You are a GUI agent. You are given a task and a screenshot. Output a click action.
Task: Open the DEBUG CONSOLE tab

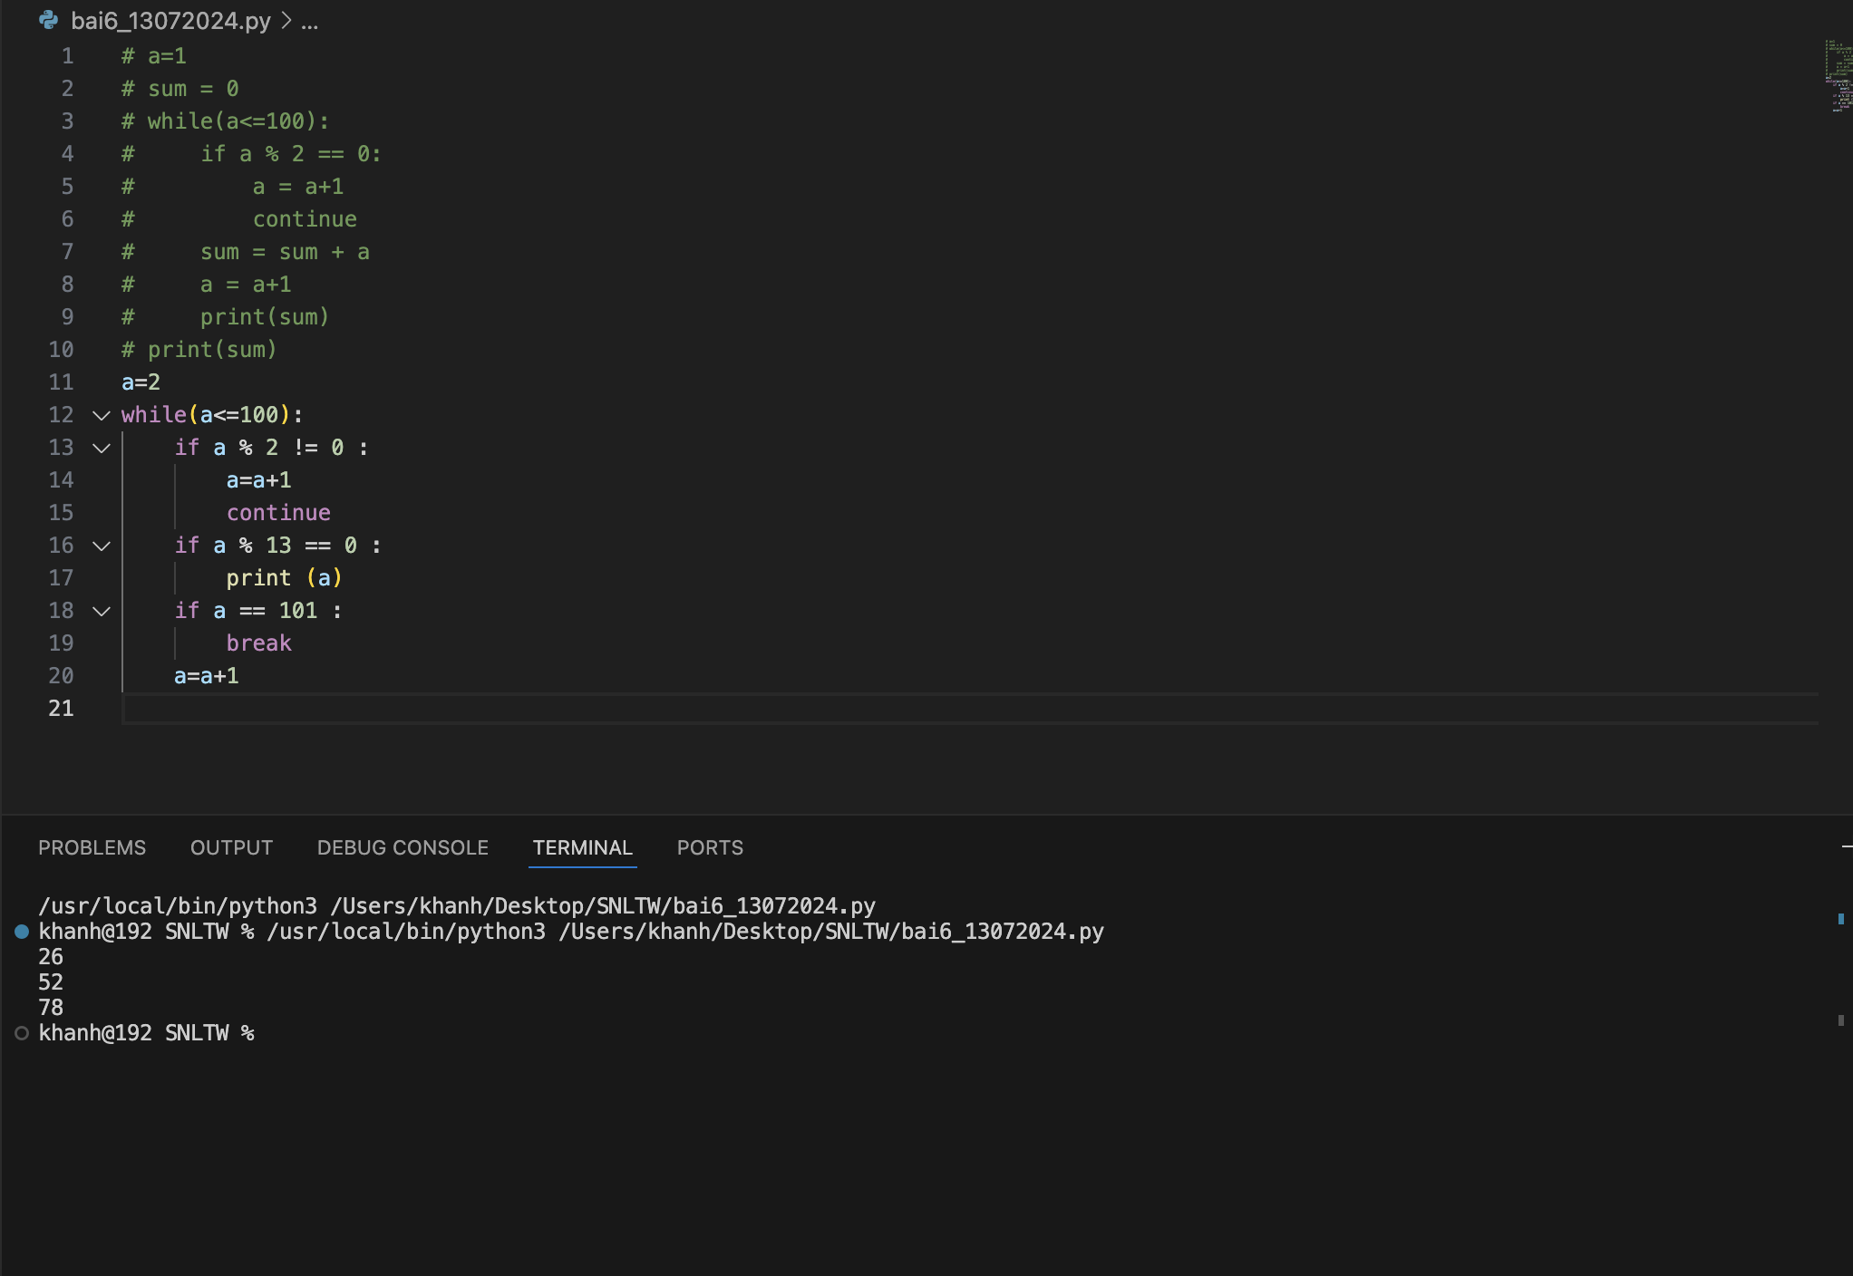click(403, 847)
